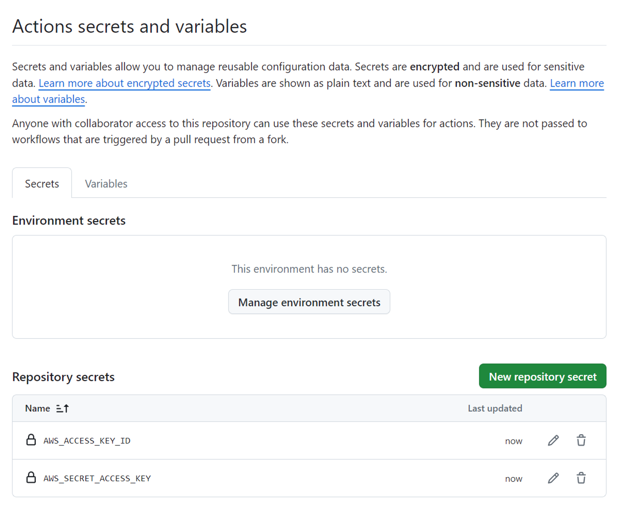Follow Learn more about encrypted secrets link
The width and height of the screenshot is (627, 513).
(x=124, y=83)
